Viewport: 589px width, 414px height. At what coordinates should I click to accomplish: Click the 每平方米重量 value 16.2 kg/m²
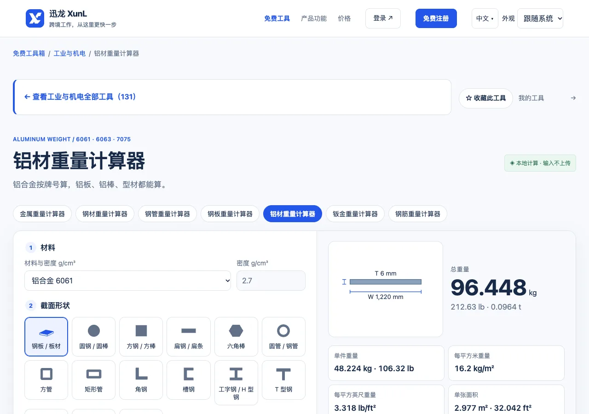point(474,368)
